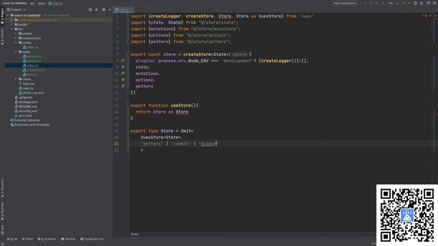The height and width of the screenshot is (246, 438).
Task: Select state.ts in the store folder
Action: 30,74
